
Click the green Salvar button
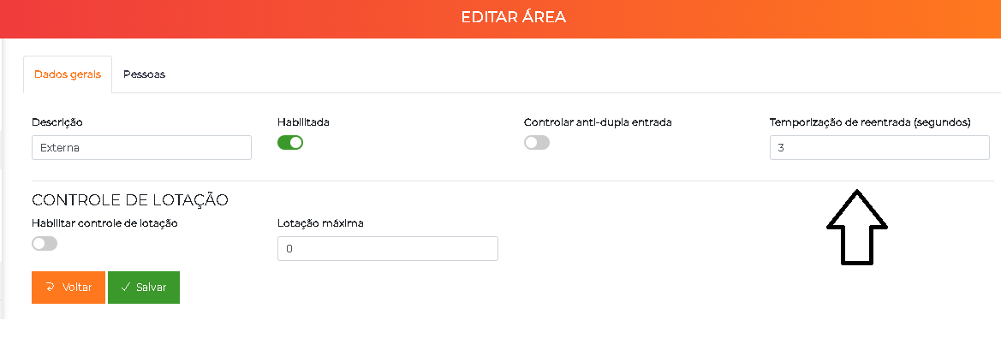click(x=144, y=287)
